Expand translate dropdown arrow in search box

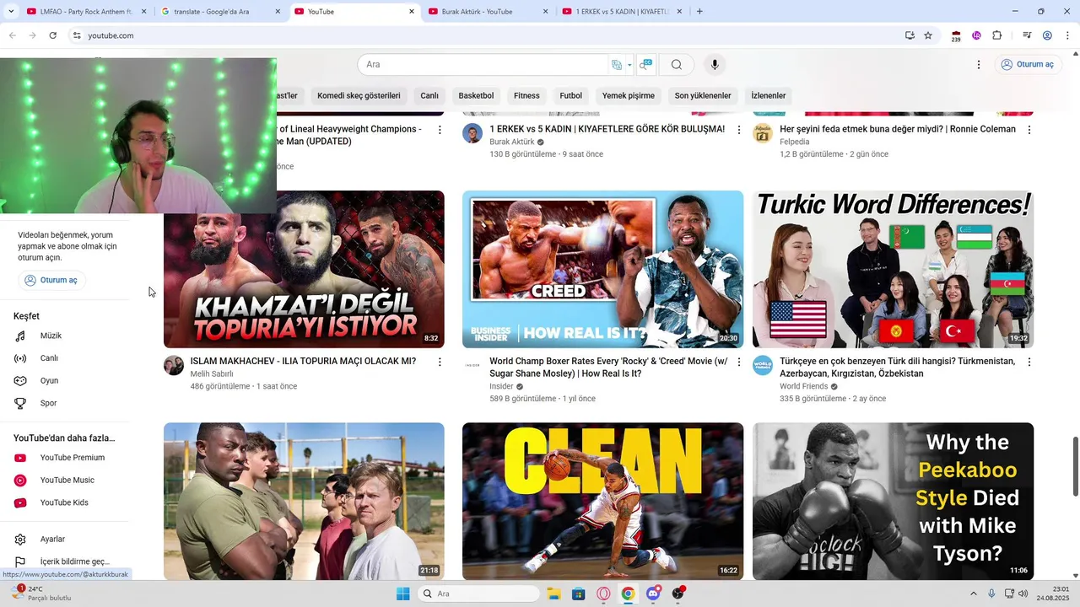click(629, 65)
